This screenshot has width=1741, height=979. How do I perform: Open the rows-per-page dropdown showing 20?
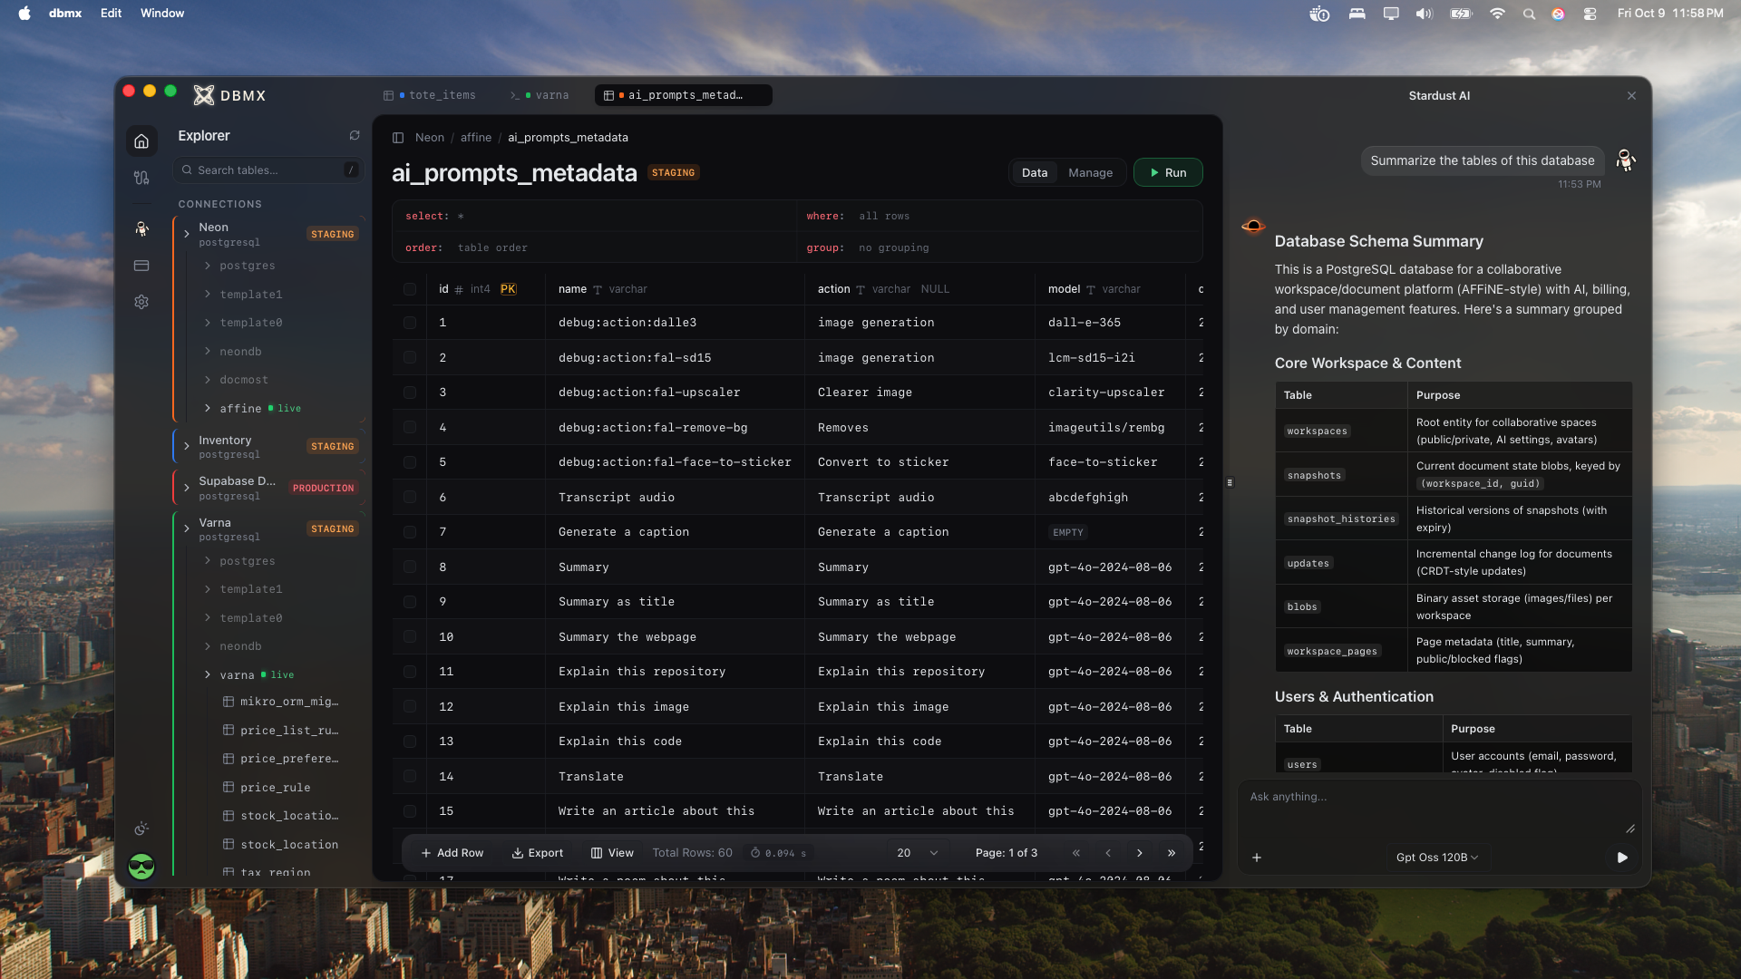coord(917,853)
